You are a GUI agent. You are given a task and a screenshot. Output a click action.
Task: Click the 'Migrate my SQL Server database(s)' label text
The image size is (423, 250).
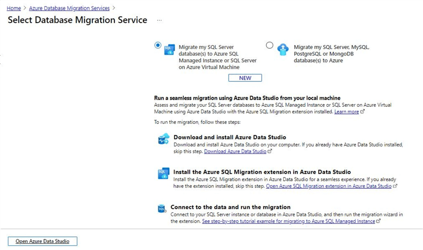(x=218, y=57)
